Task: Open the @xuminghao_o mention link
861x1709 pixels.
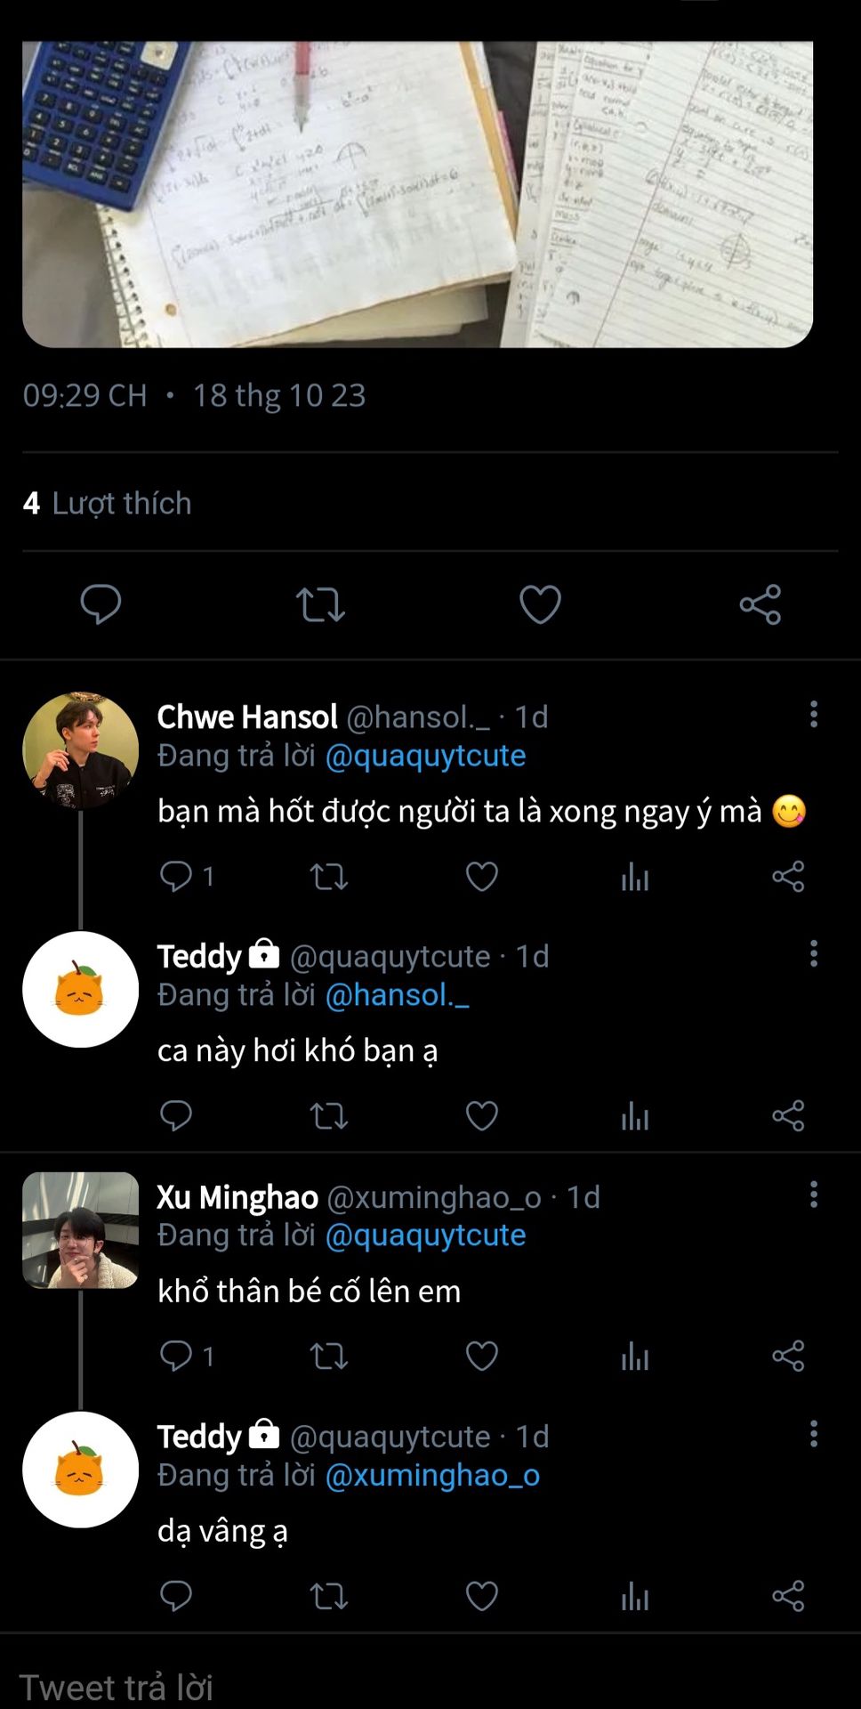Action: click(432, 1475)
